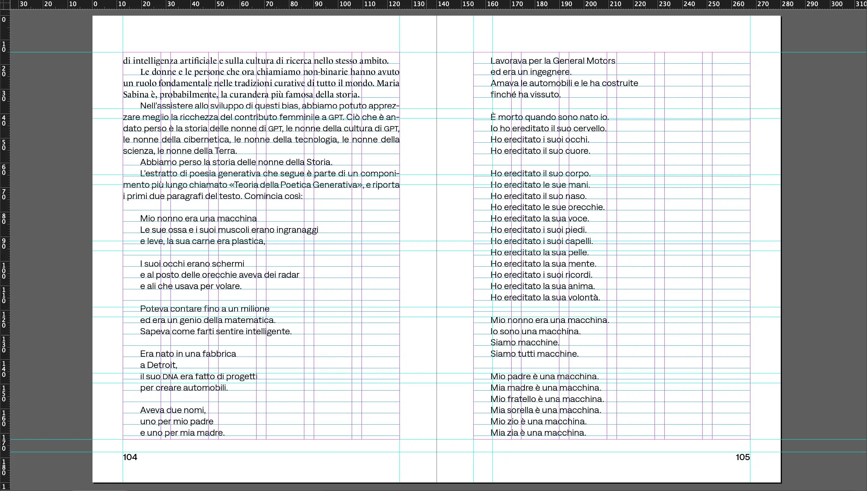Click the short verse 'a Detroit,'
The image size is (867, 491).
click(x=159, y=365)
